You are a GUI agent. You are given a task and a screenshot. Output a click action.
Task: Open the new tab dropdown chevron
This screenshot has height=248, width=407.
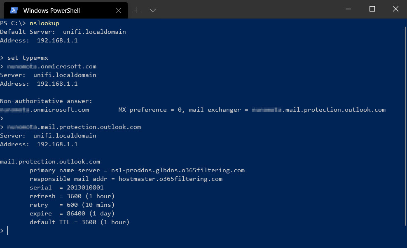pyautogui.click(x=152, y=10)
